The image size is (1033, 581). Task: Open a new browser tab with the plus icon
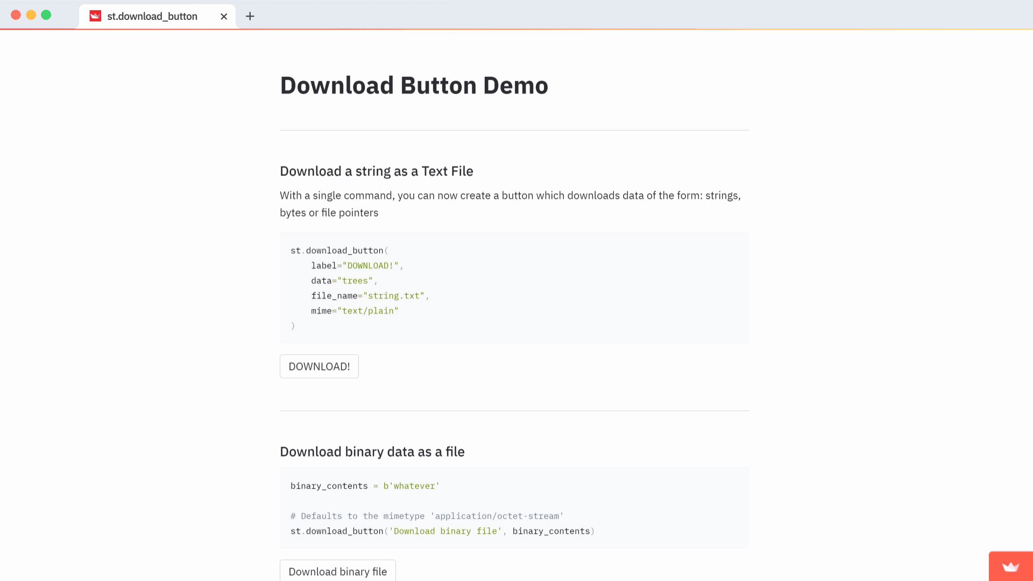(250, 16)
